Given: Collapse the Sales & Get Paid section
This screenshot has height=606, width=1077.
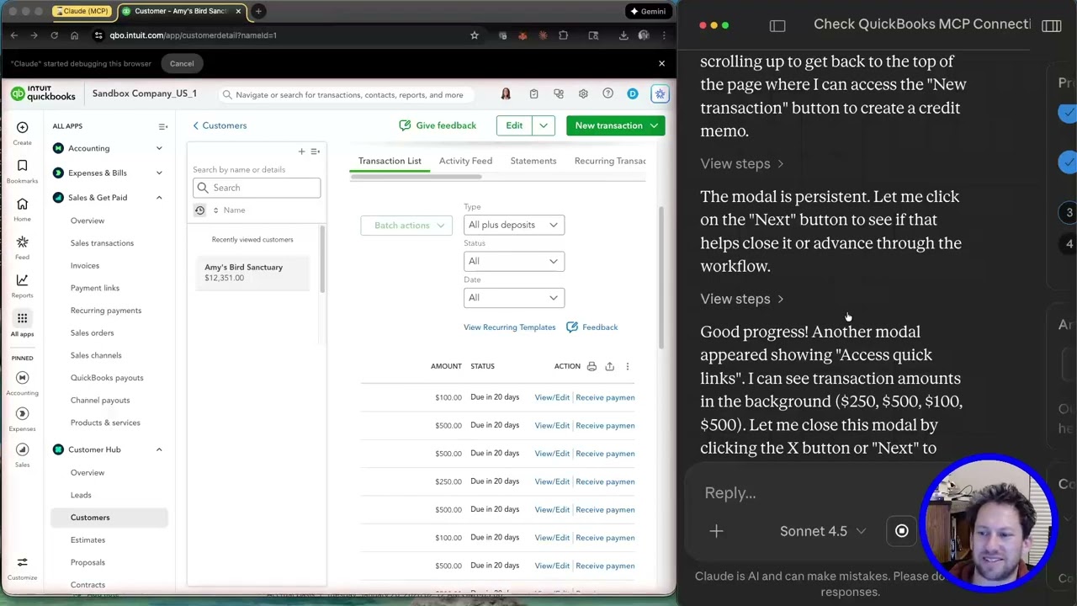Looking at the screenshot, I should pyautogui.click(x=158, y=198).
